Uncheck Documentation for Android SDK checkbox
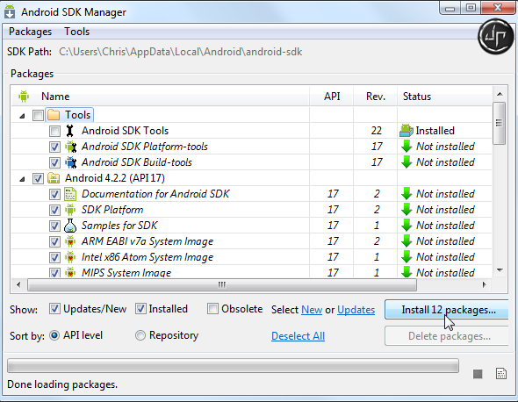518x402 pixels. click(54, 195)
